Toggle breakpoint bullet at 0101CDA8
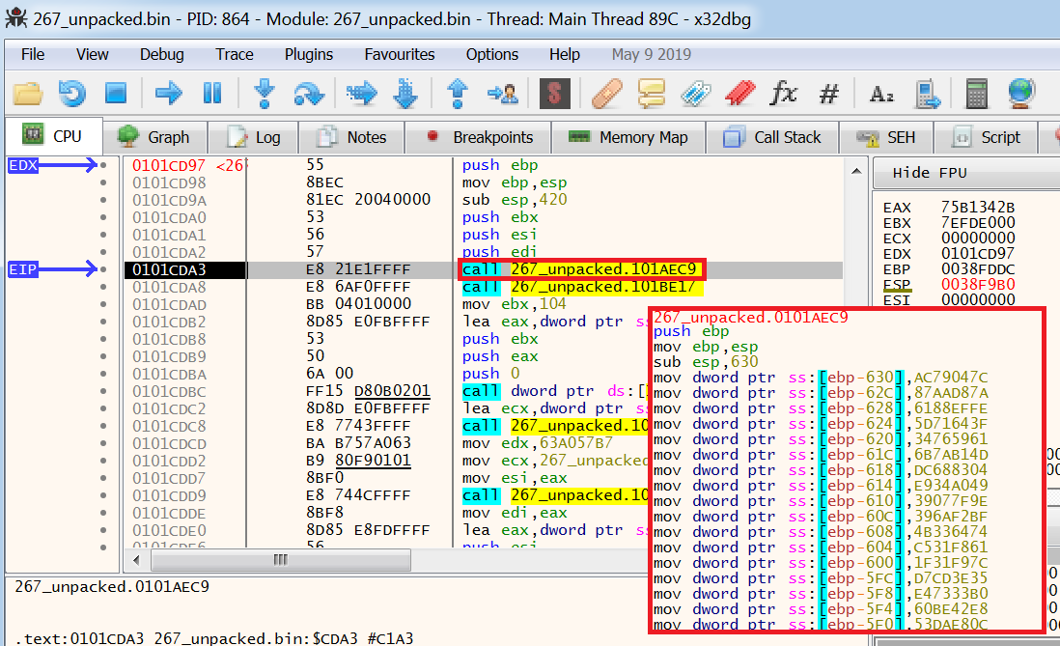The image size is (1060, 646). tap(102, 287)
